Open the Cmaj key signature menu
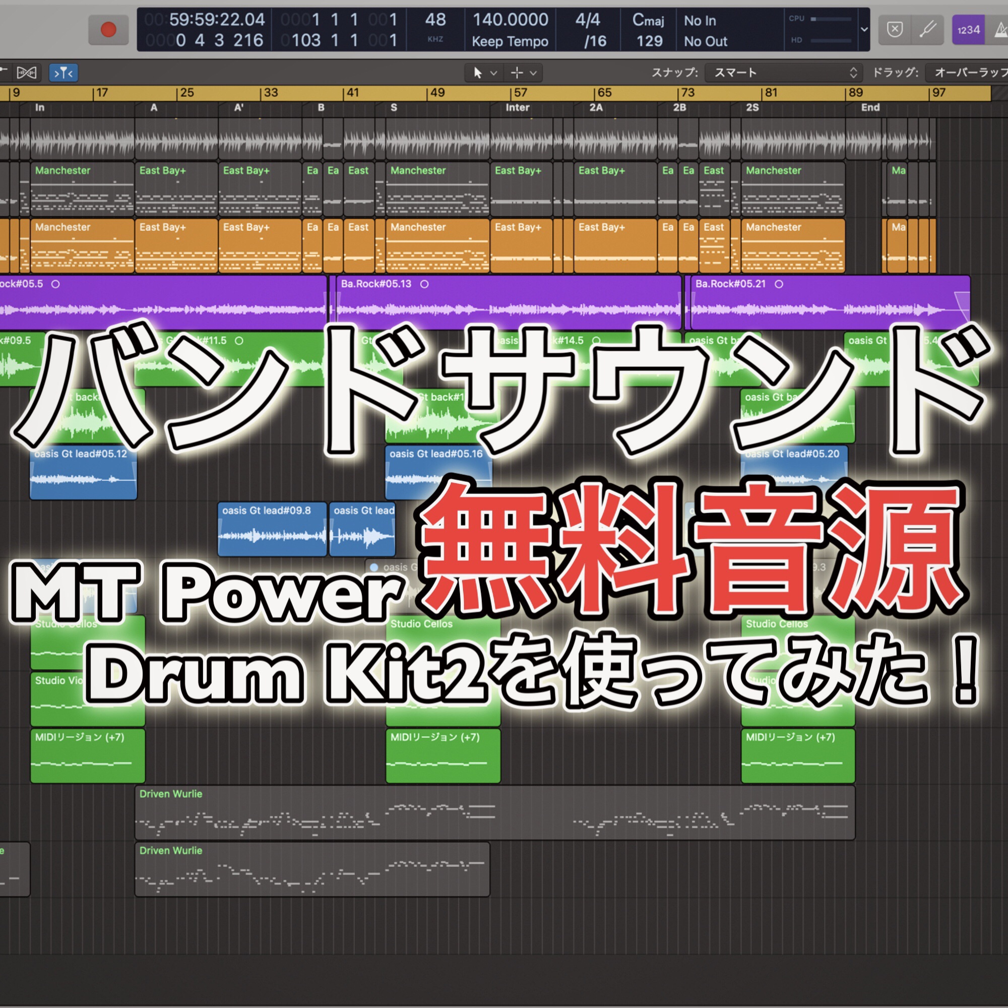This screenshot has height=1008, width=1008. [648, 20]
